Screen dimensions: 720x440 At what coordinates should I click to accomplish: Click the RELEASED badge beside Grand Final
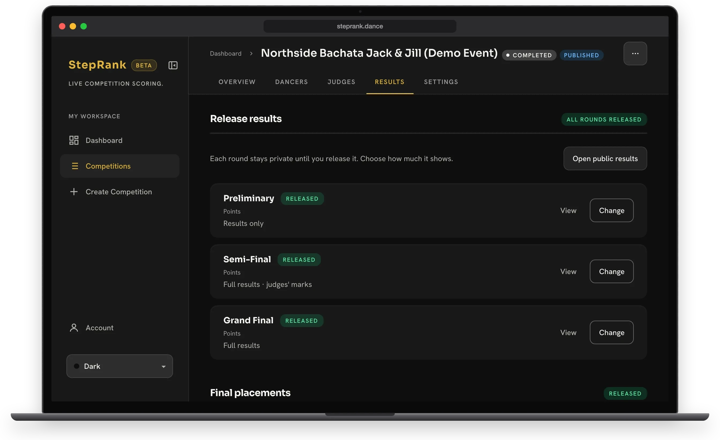(302, 321)
